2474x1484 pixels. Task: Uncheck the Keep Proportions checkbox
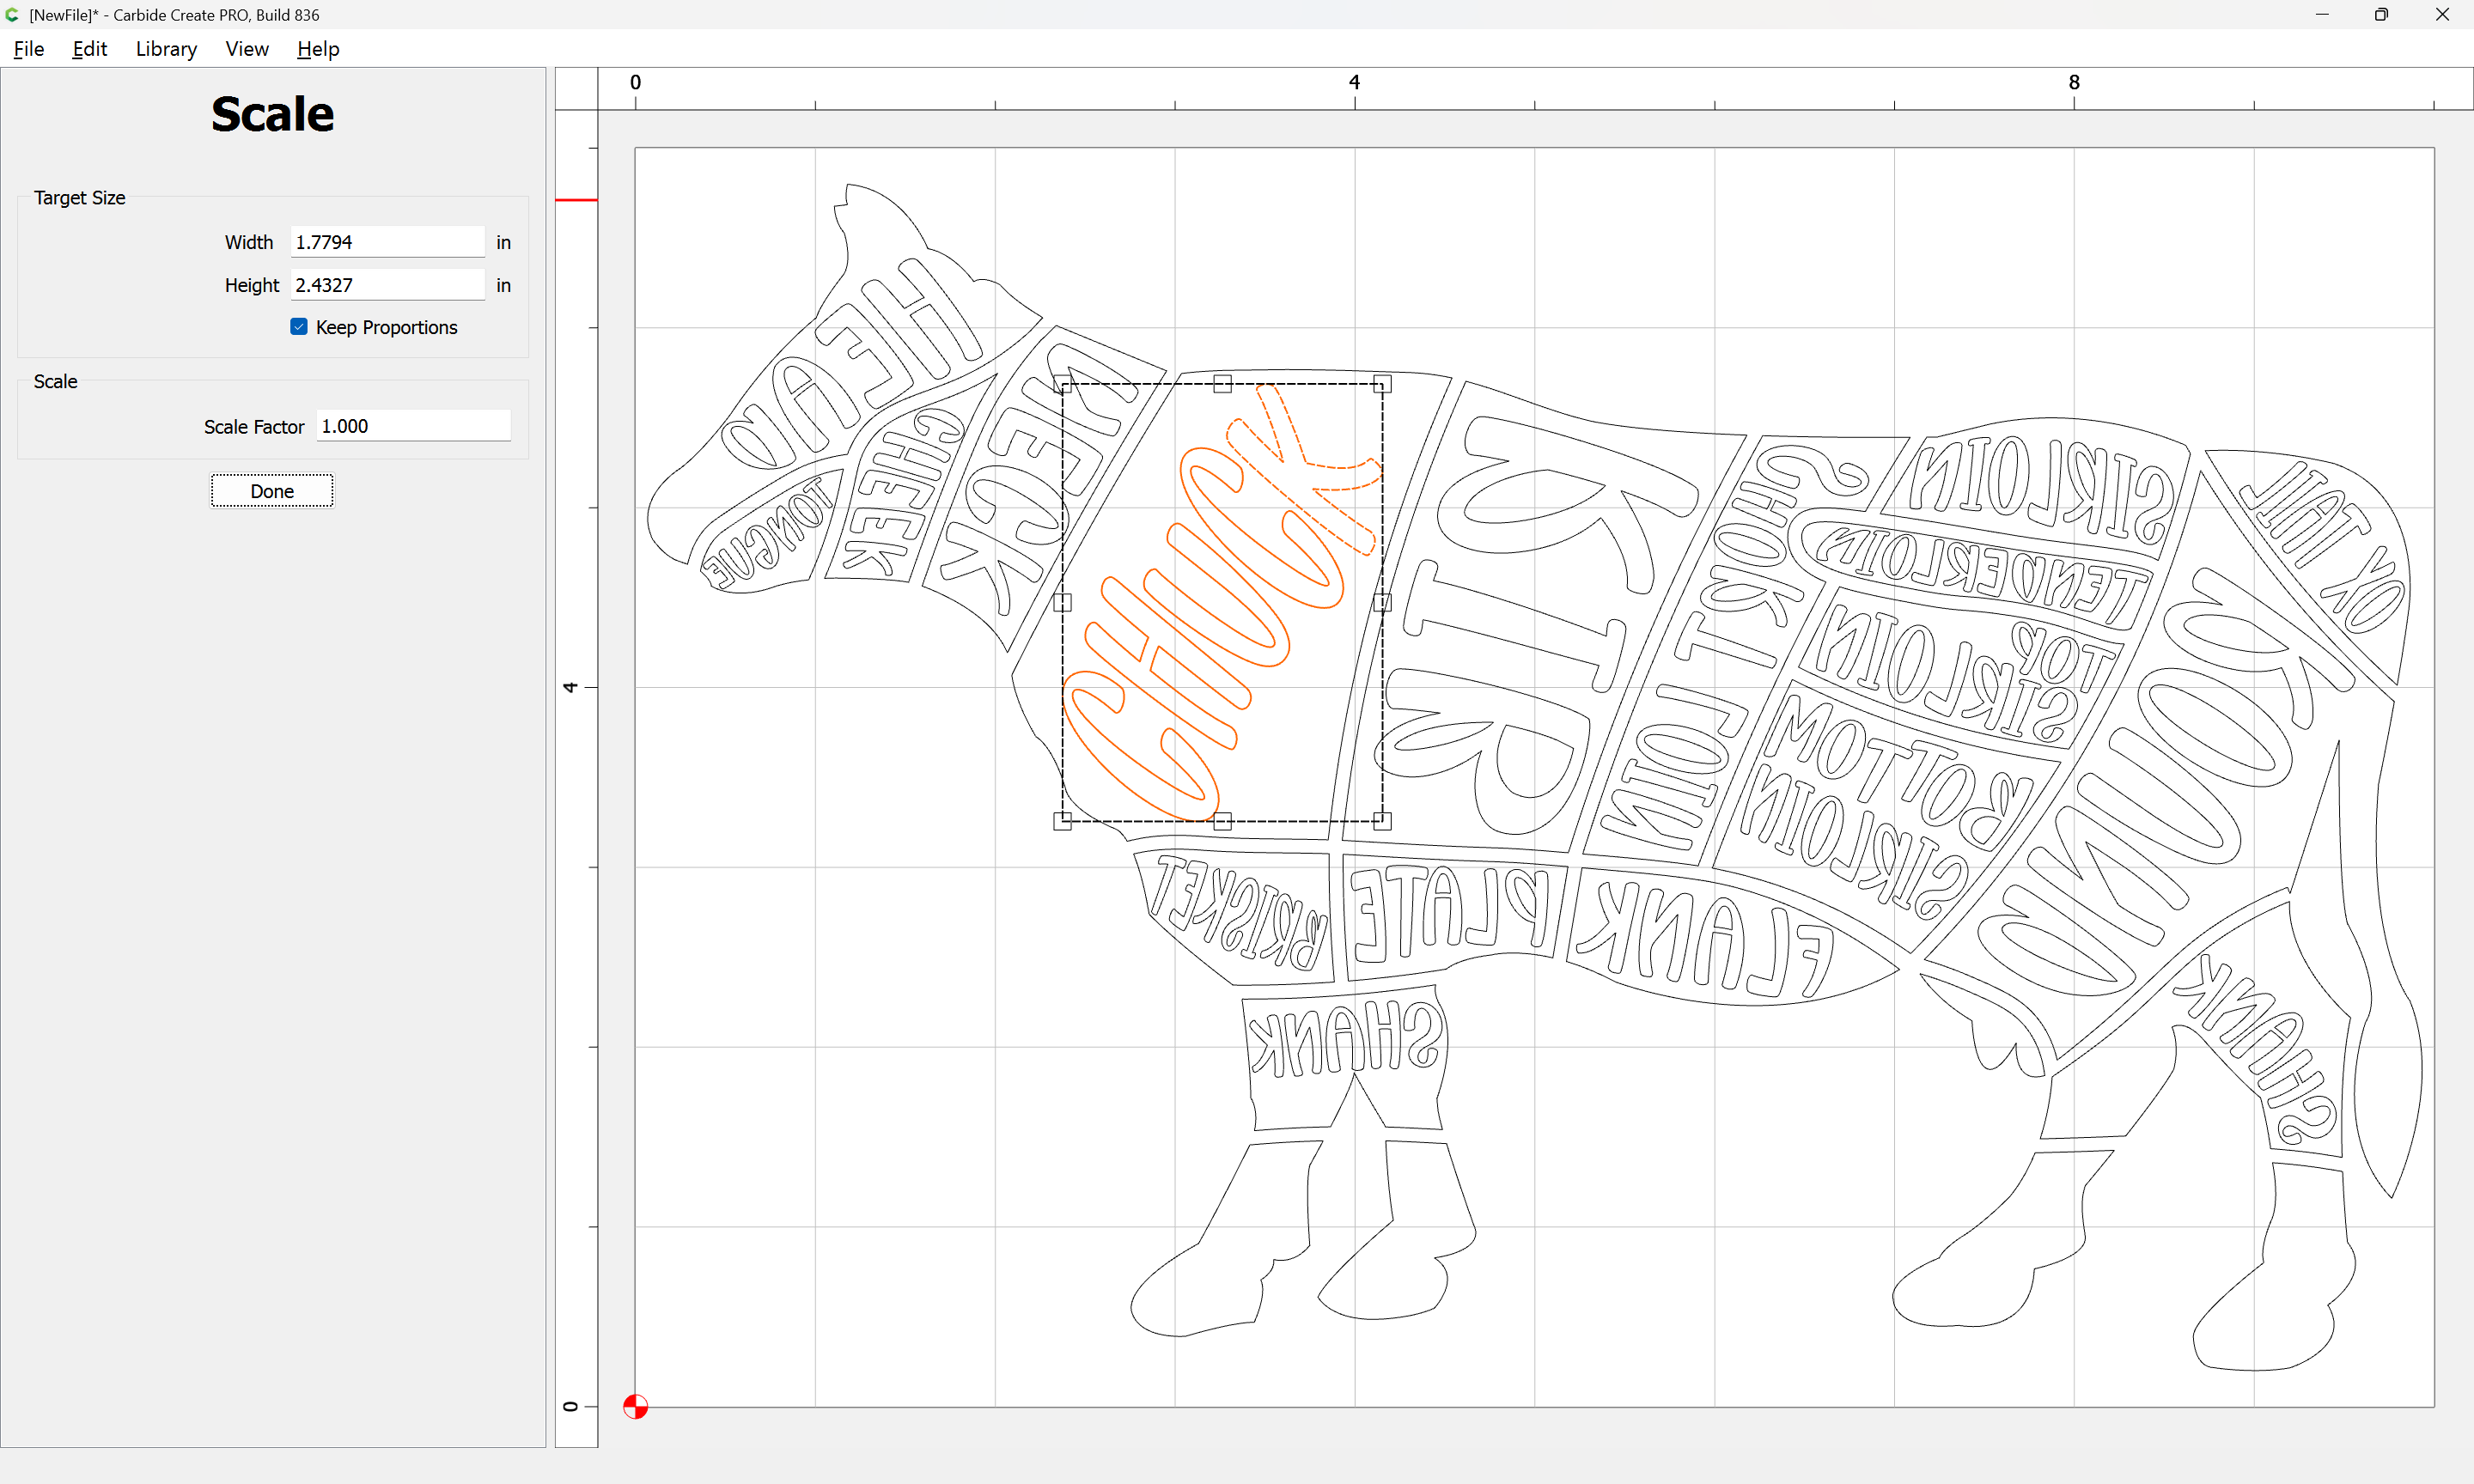click(299, 327)
